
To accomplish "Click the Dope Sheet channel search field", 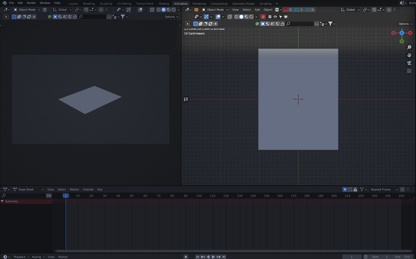I will 24,195.
